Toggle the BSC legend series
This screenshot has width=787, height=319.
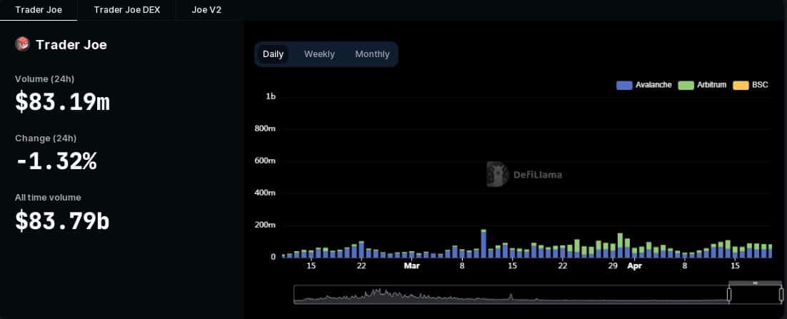[751, 85]
